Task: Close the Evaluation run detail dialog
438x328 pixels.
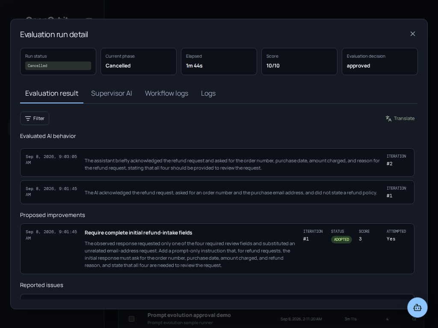Action: 413,34
